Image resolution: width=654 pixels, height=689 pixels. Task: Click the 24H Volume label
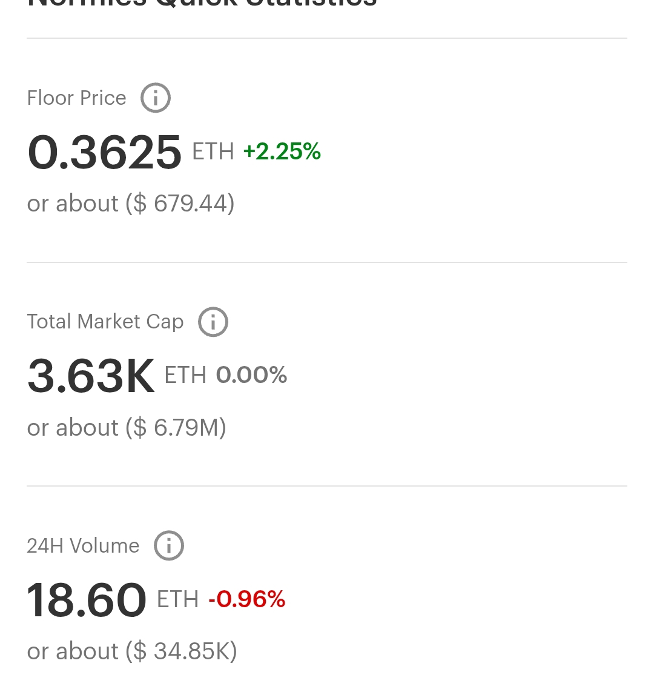coord(83,546)
